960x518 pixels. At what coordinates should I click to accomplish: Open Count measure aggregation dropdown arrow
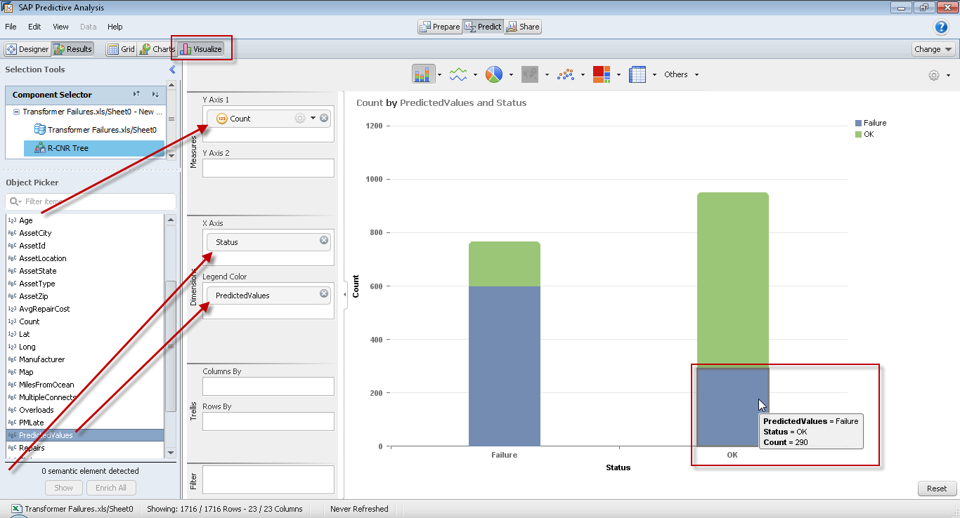(x=313, y=118)
